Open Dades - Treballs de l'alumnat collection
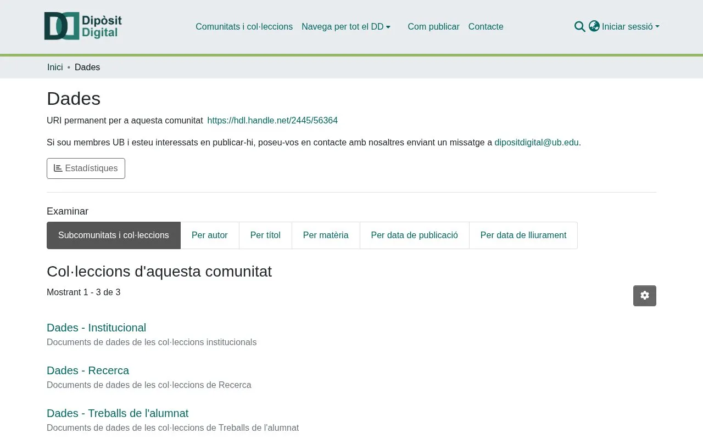Viewport: 703px width, 439px height. coord(118,413)
